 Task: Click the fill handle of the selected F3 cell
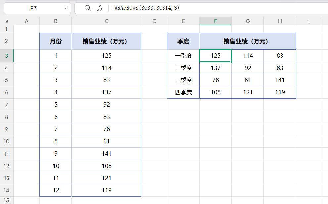pos(232,62)
